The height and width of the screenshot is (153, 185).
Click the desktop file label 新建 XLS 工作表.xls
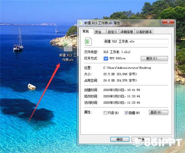68,57
